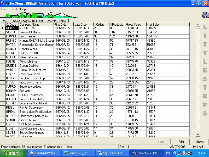Click the Seven Seas Imports cell
The width and height of the screenshot is (209, 157).
[36, 133]
